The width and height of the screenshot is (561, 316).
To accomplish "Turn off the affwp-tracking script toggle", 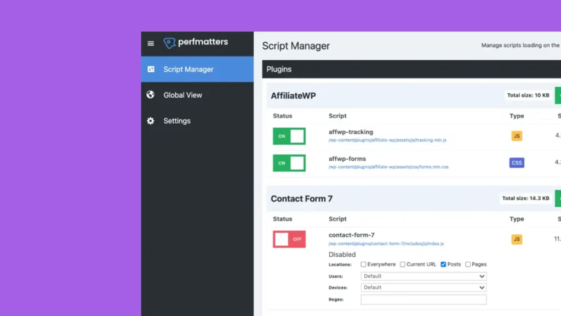I will tap(289, 136).
